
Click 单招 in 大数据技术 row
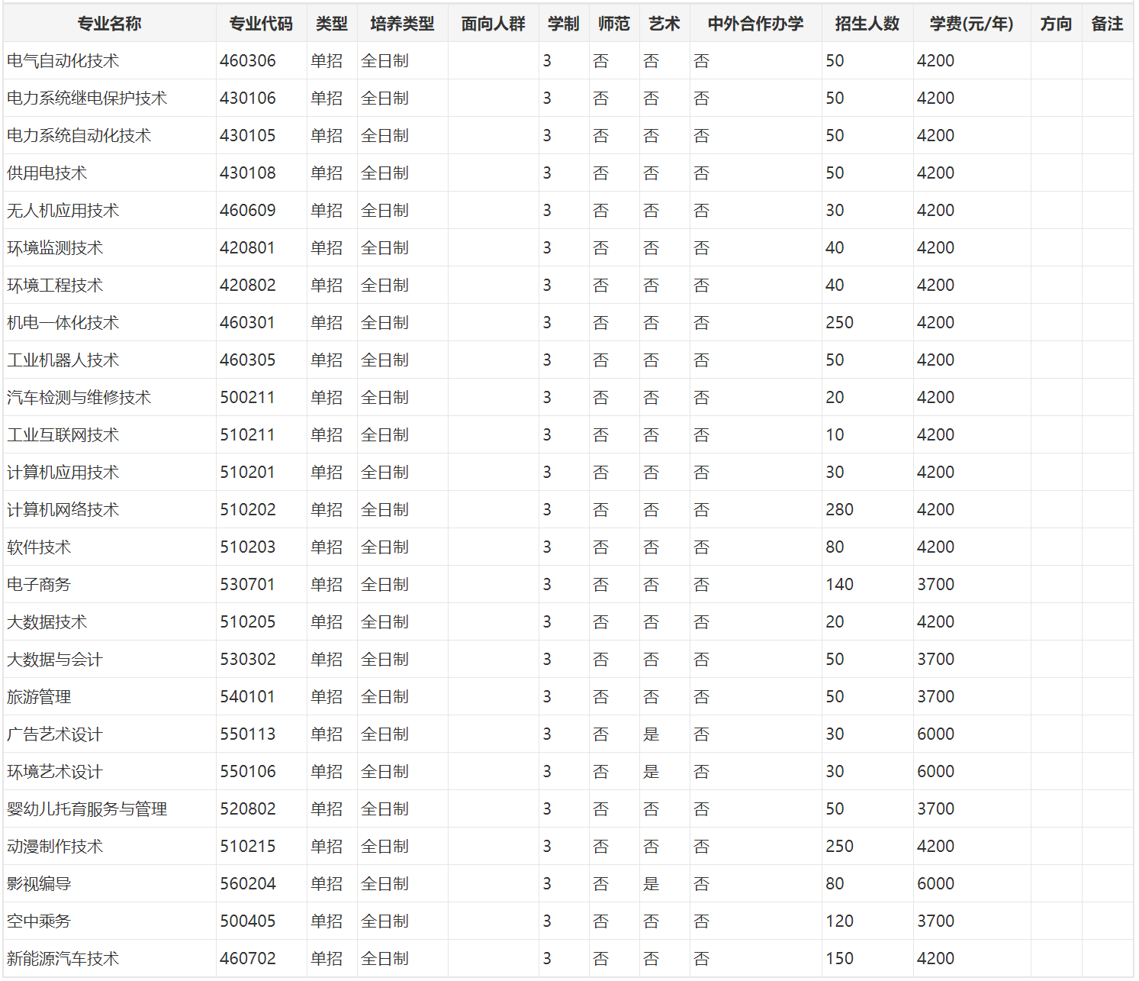click(327, 621)
